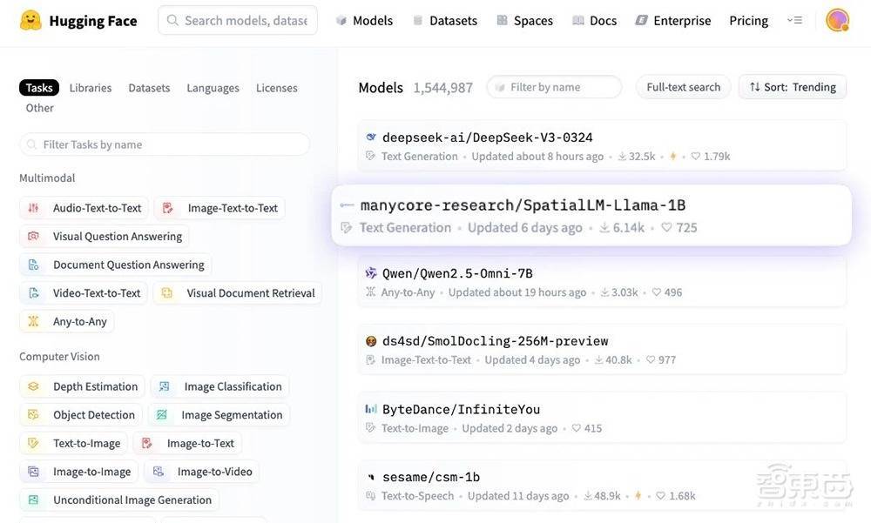The width and height of the screenshot is (871, 523).
Task: Click the Image-to-Text task icon
Action: click(x=146, y=443)
